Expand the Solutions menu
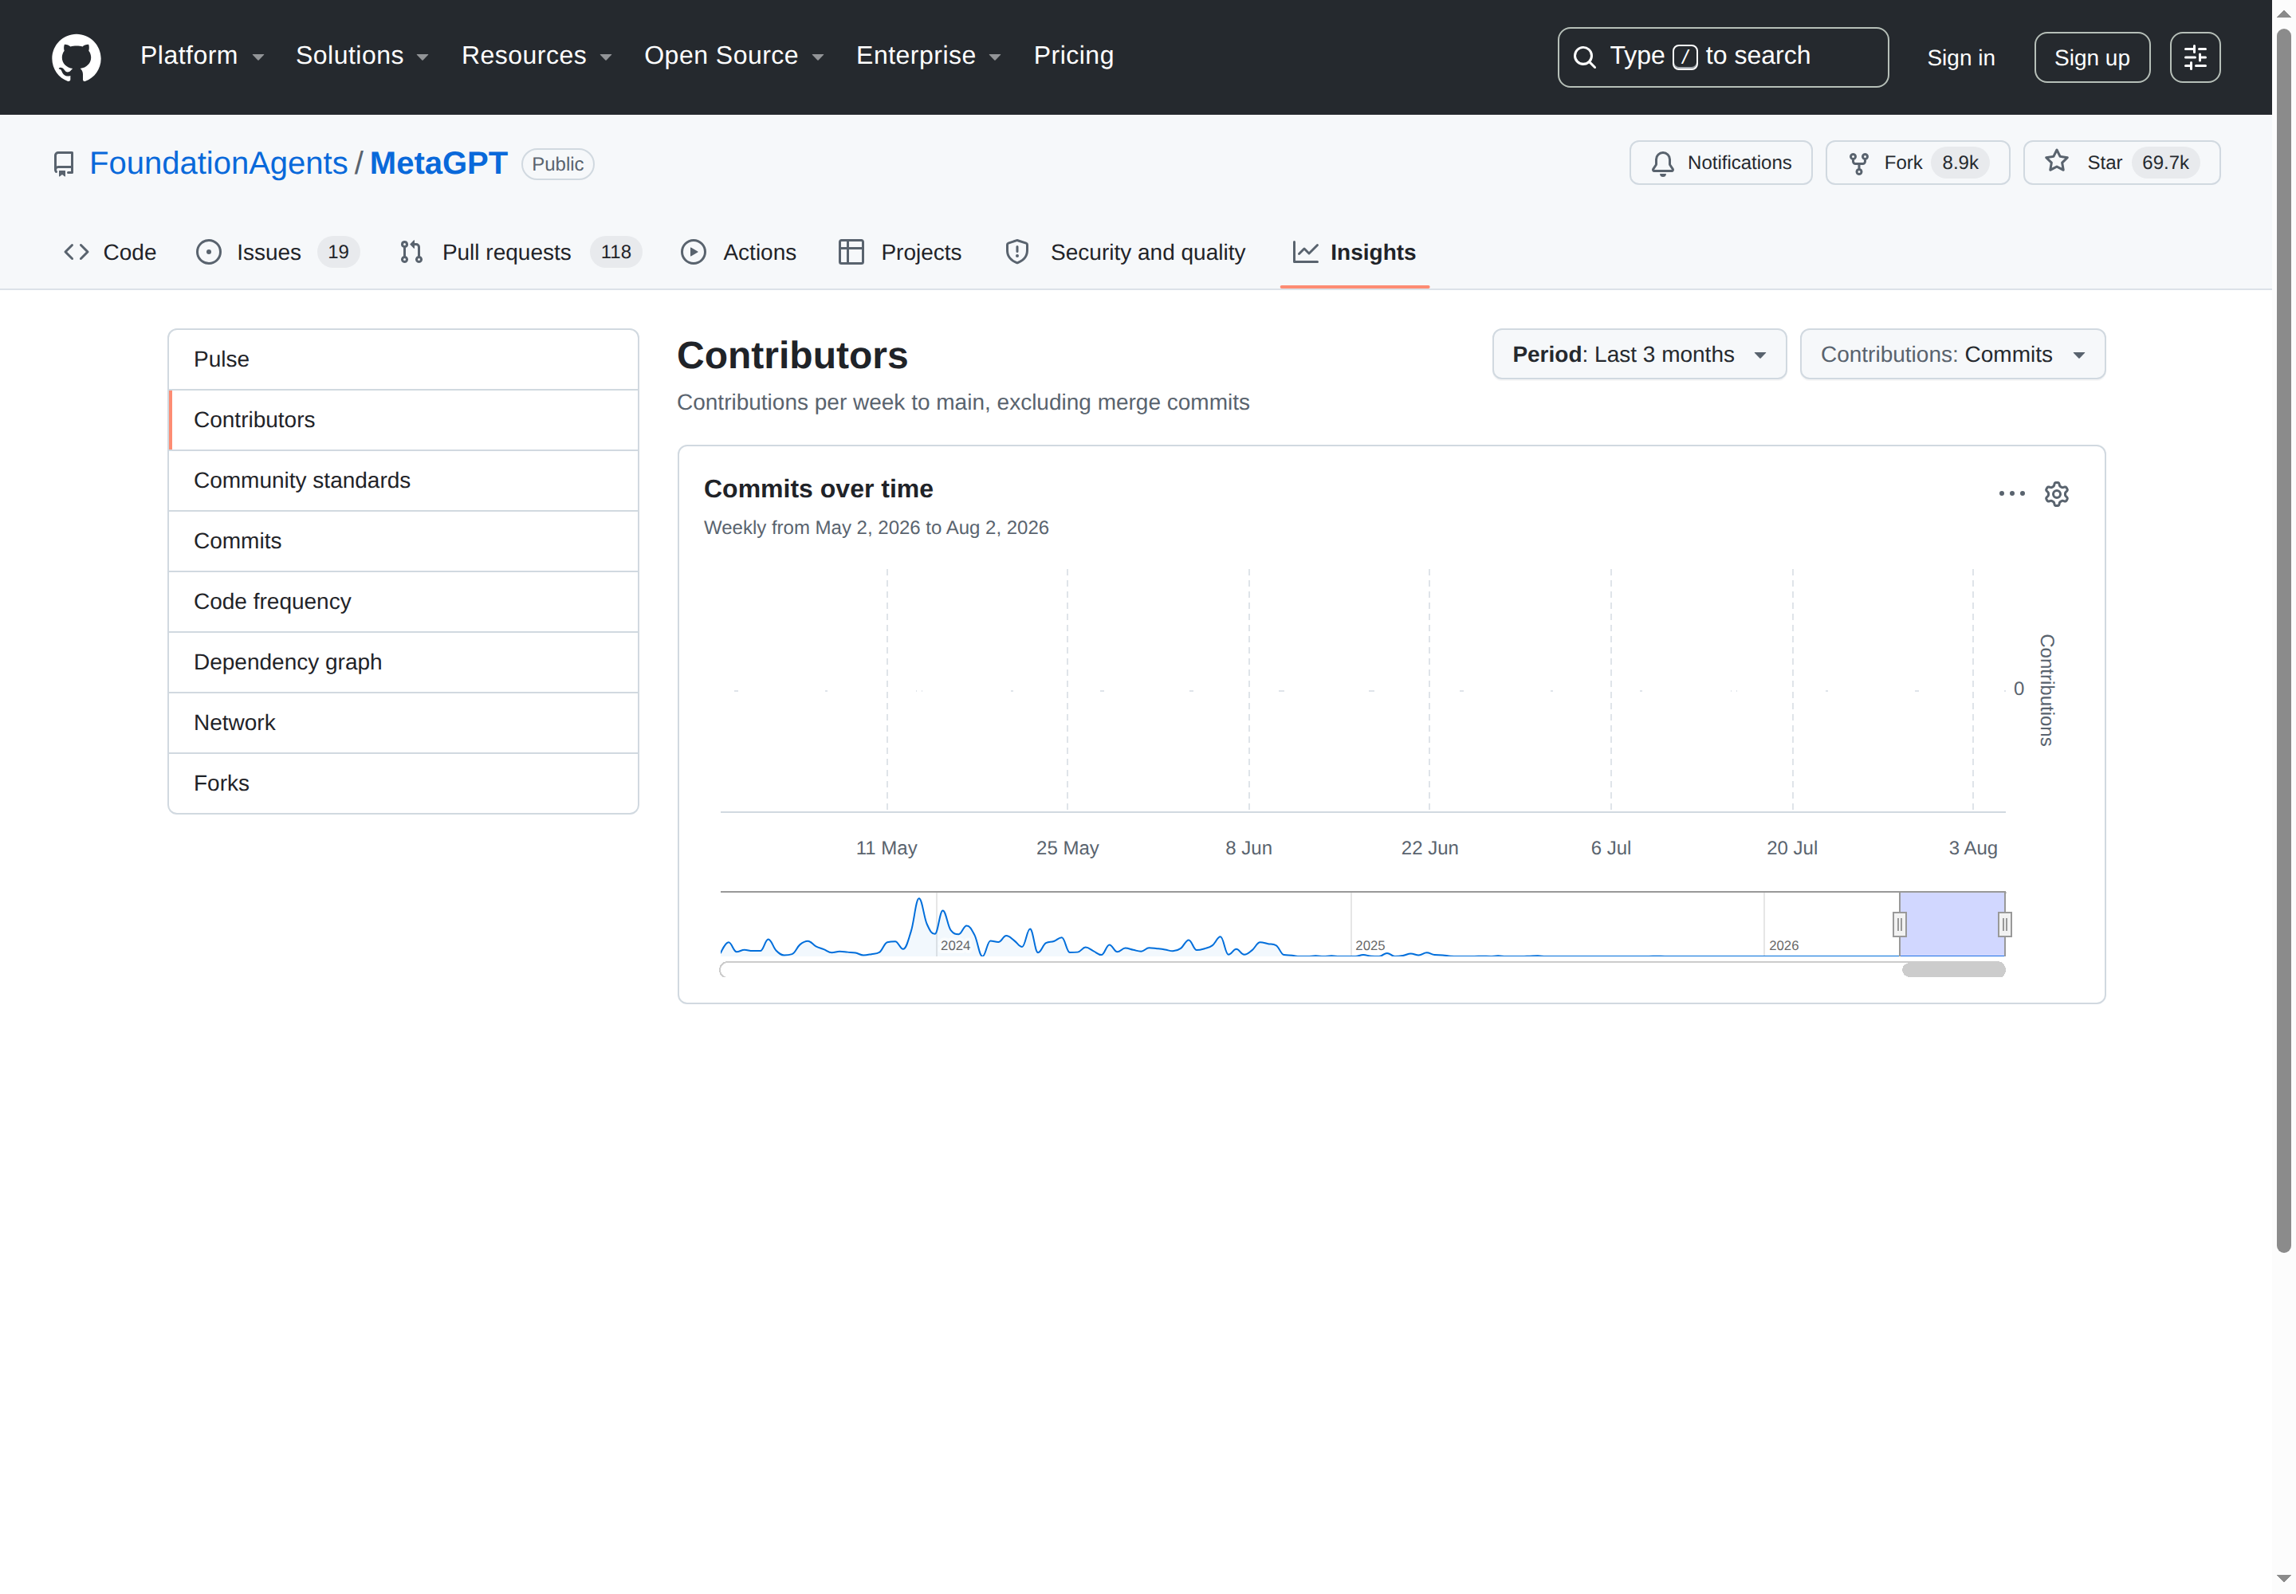Image resolution: width=2296 pixels, height=1594 pixels. point(362,56)
